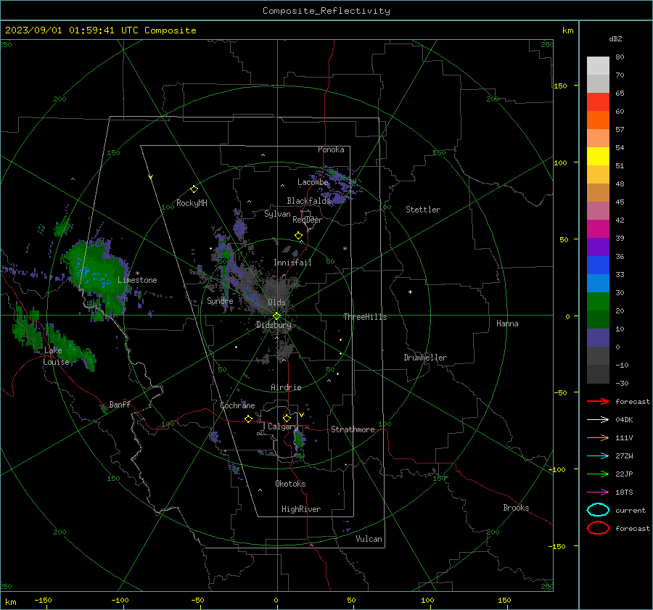Click the yellow diamond marker below RedDeer

click(298, 236)
